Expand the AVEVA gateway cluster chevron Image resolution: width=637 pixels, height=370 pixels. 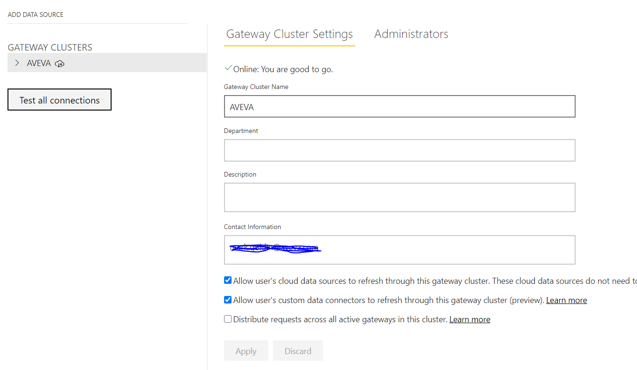[x=17, y=63]
